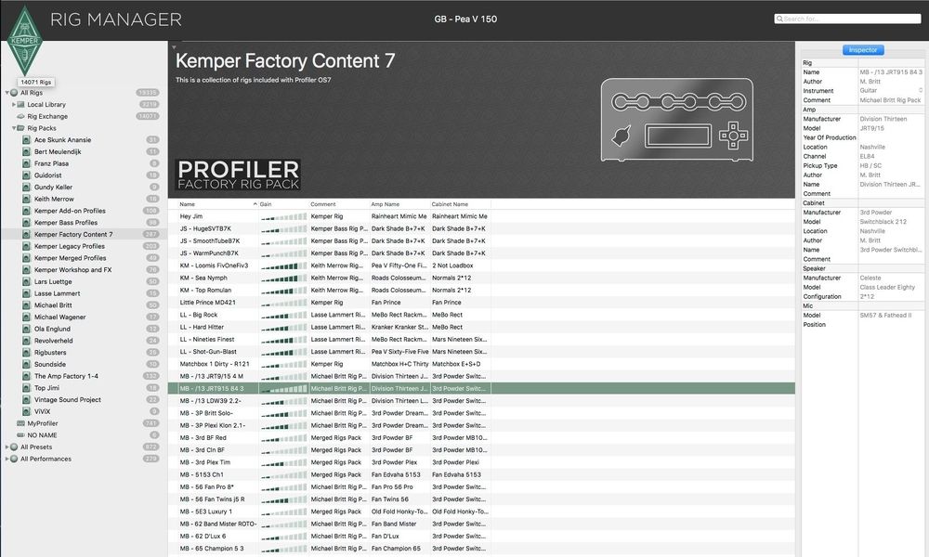
Task: Click the Kemper Add-on Profiles pack icon
Action: click(x=26, y=212)
